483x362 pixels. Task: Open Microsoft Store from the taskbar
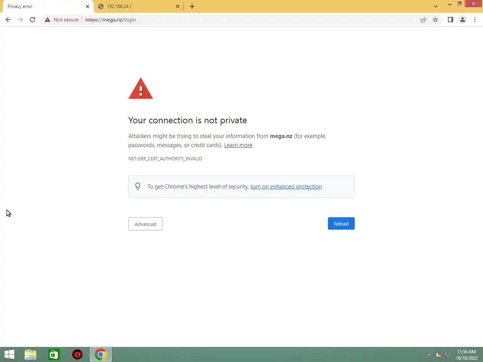[x=54, y=354]
